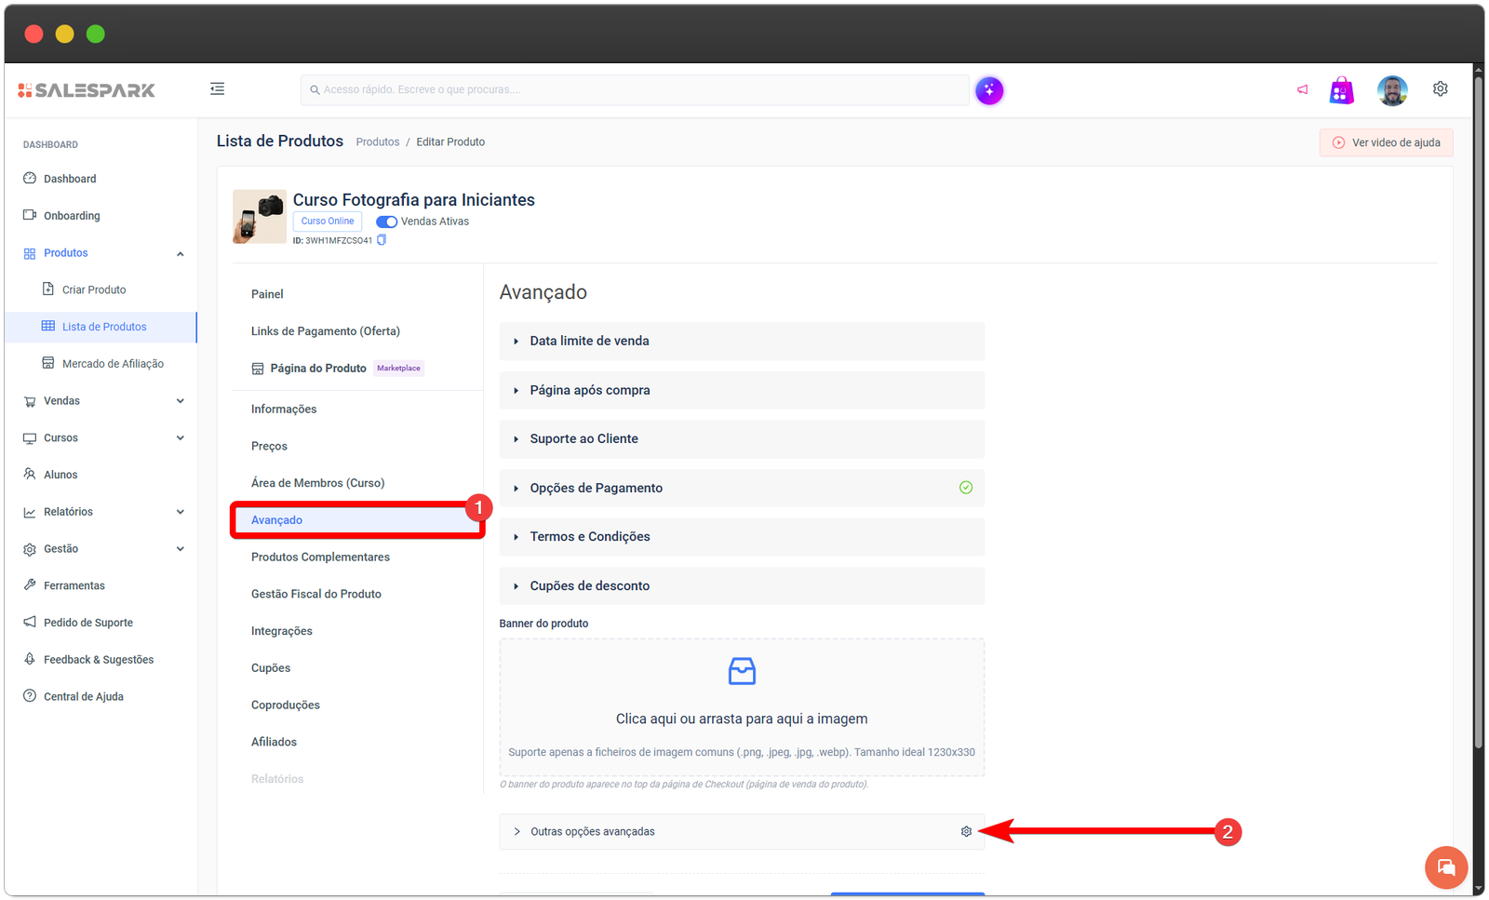Open the shopping bag marketplace icon

(1341, 90)
